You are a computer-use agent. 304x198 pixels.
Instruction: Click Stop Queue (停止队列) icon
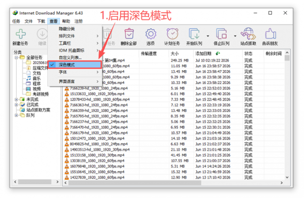pyautogui.click(x=221, y=34)
